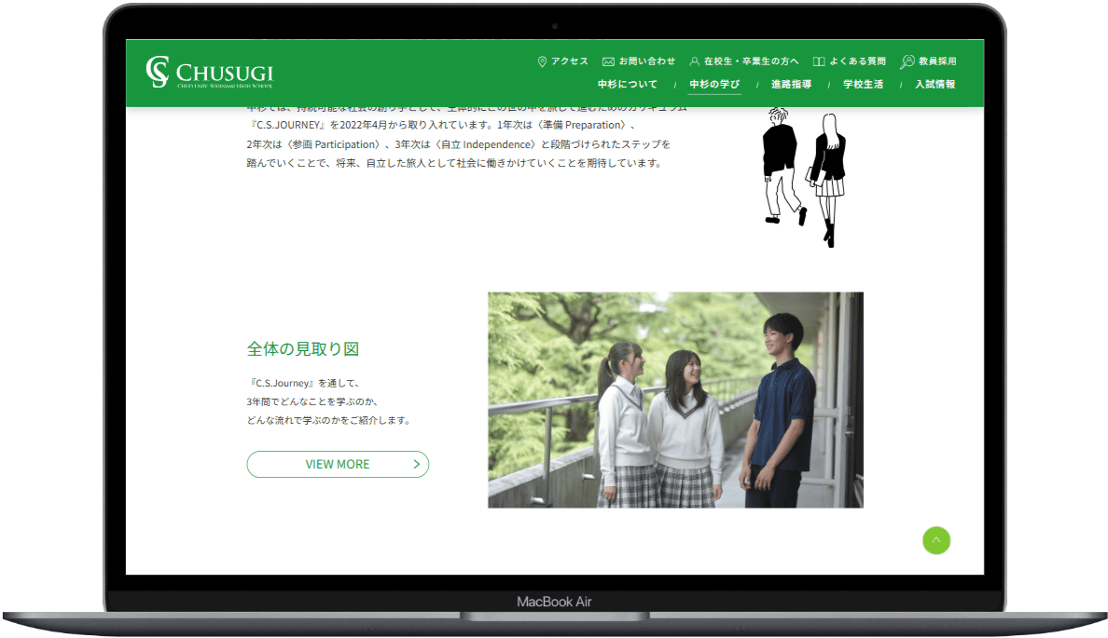Click the line starting 2年次は〈参画 Participation〉

point(459,144)
